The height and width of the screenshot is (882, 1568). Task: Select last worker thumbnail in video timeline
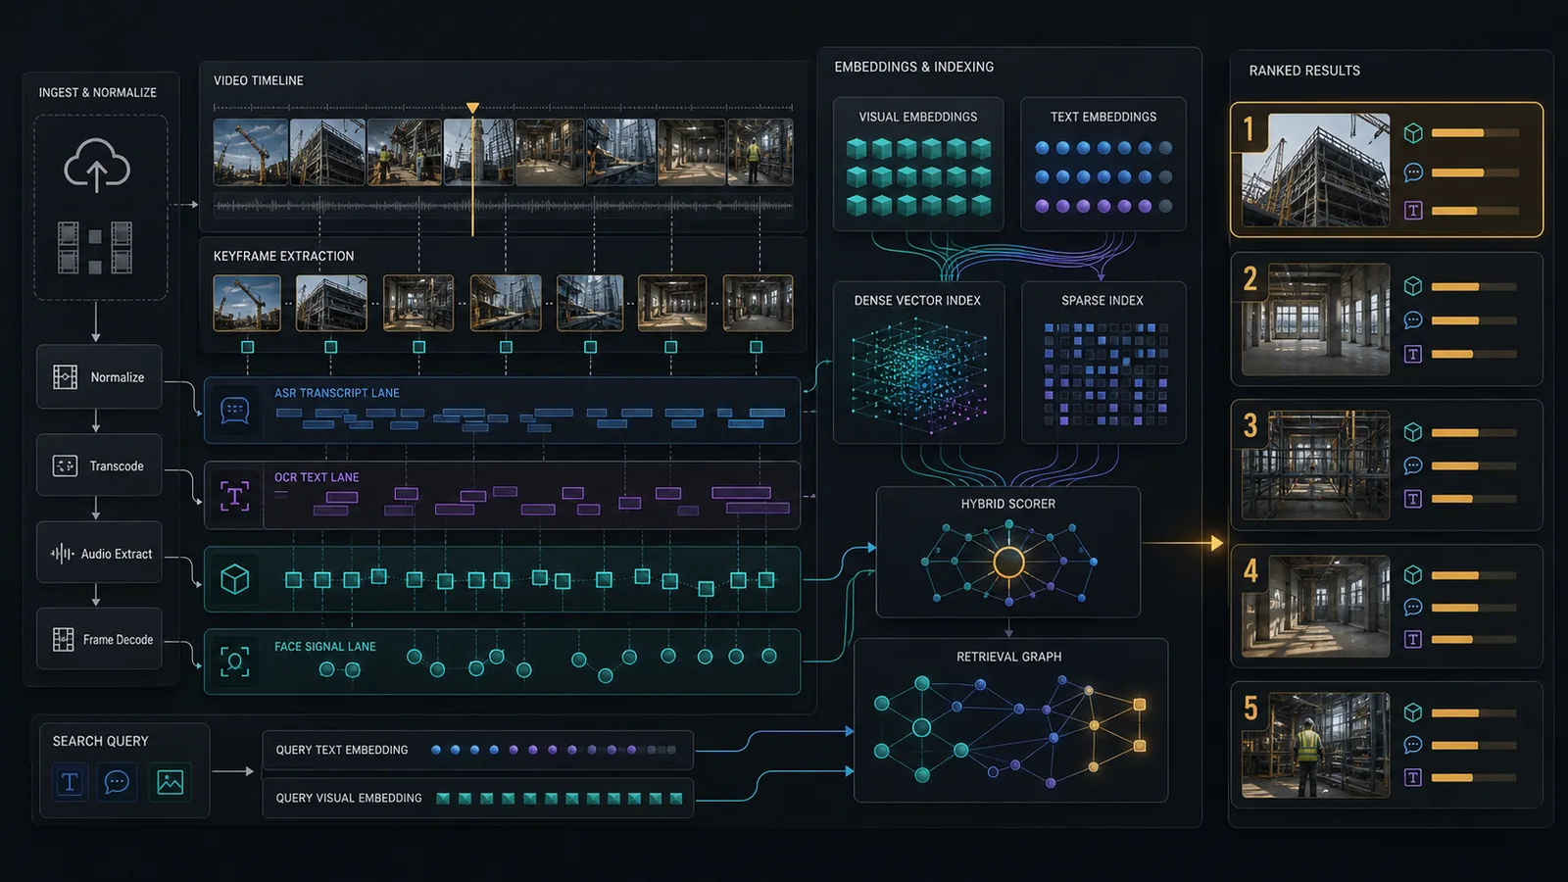tap(760, 153)
